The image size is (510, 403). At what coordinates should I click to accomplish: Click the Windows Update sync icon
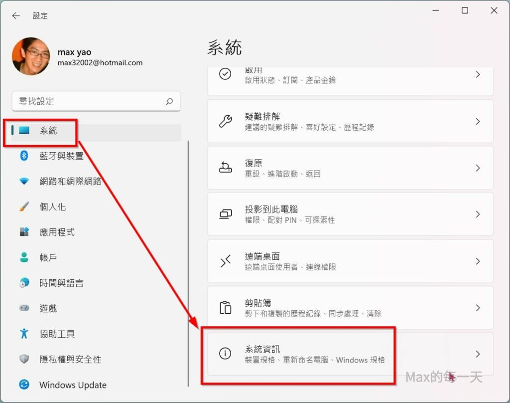tap(24, 385)
